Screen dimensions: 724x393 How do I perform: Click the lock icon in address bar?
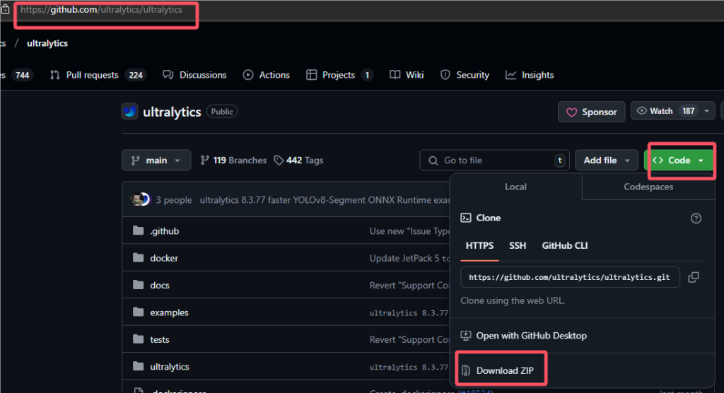pyautogui.click(x=5, y=9)
